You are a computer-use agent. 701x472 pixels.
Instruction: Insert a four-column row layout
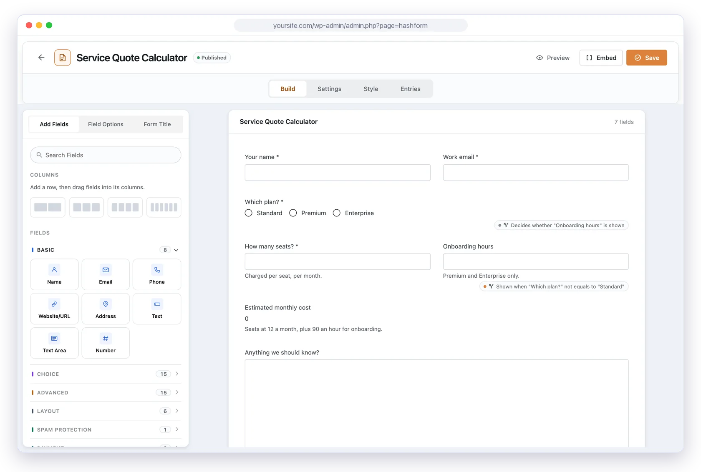point(125,207)
